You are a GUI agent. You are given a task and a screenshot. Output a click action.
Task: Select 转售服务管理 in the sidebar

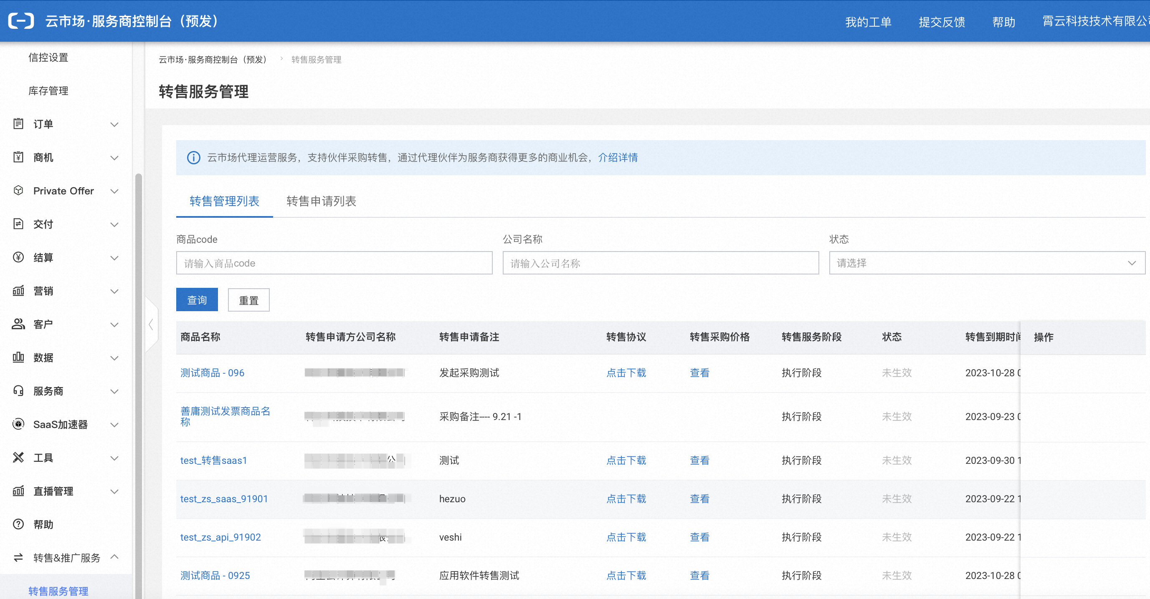pos(58,591)
